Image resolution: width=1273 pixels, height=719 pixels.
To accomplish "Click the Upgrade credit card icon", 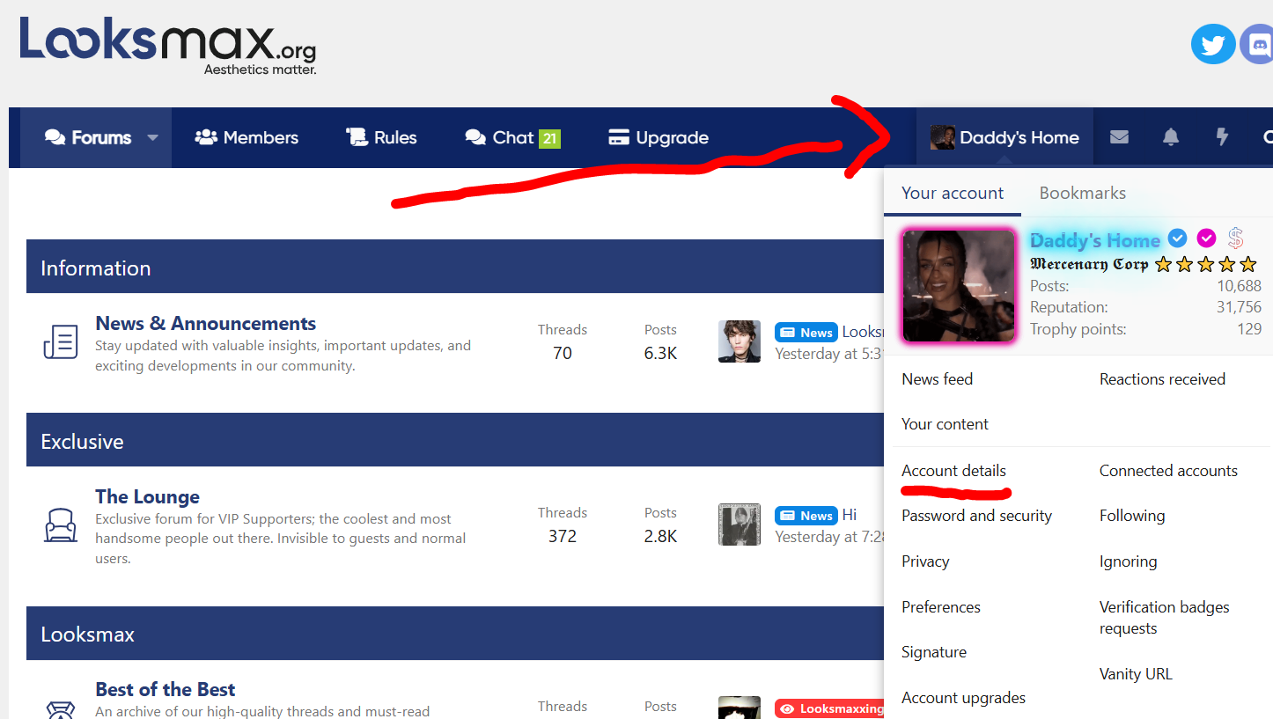I will 619,137.
